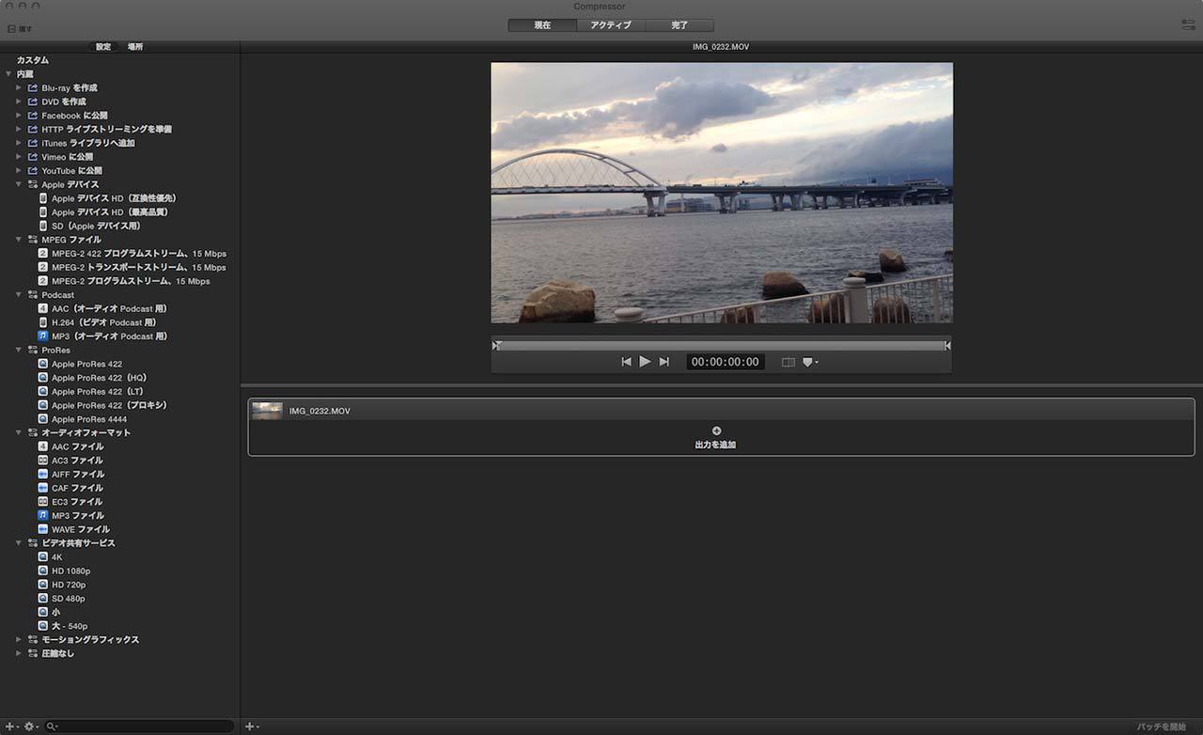Open the gear action menu below settings list
Screen dimensions: 1203x735
click(31, 727)
